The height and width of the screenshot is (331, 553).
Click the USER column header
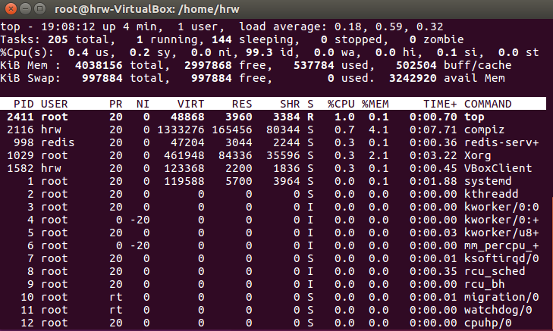(55, 104)
